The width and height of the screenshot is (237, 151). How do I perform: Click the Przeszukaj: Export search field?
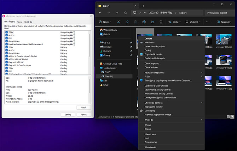pyautogui.click(x=219, y=13)
